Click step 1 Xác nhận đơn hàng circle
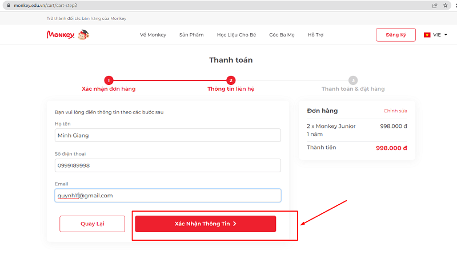 coord(109,80)
